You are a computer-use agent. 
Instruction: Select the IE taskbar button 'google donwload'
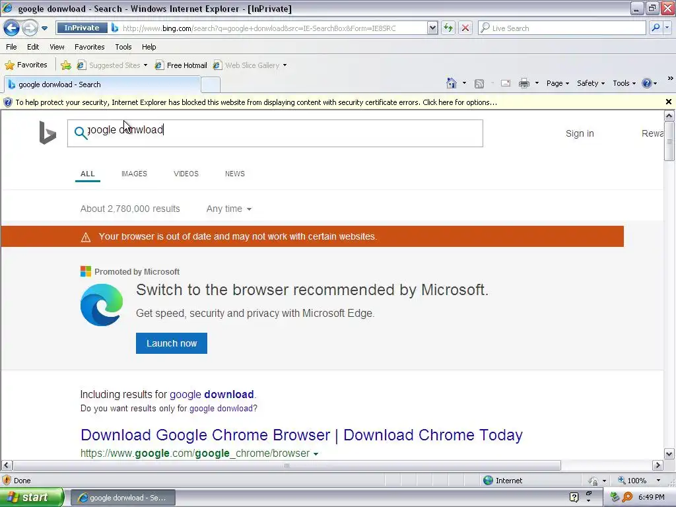(123, 498)
